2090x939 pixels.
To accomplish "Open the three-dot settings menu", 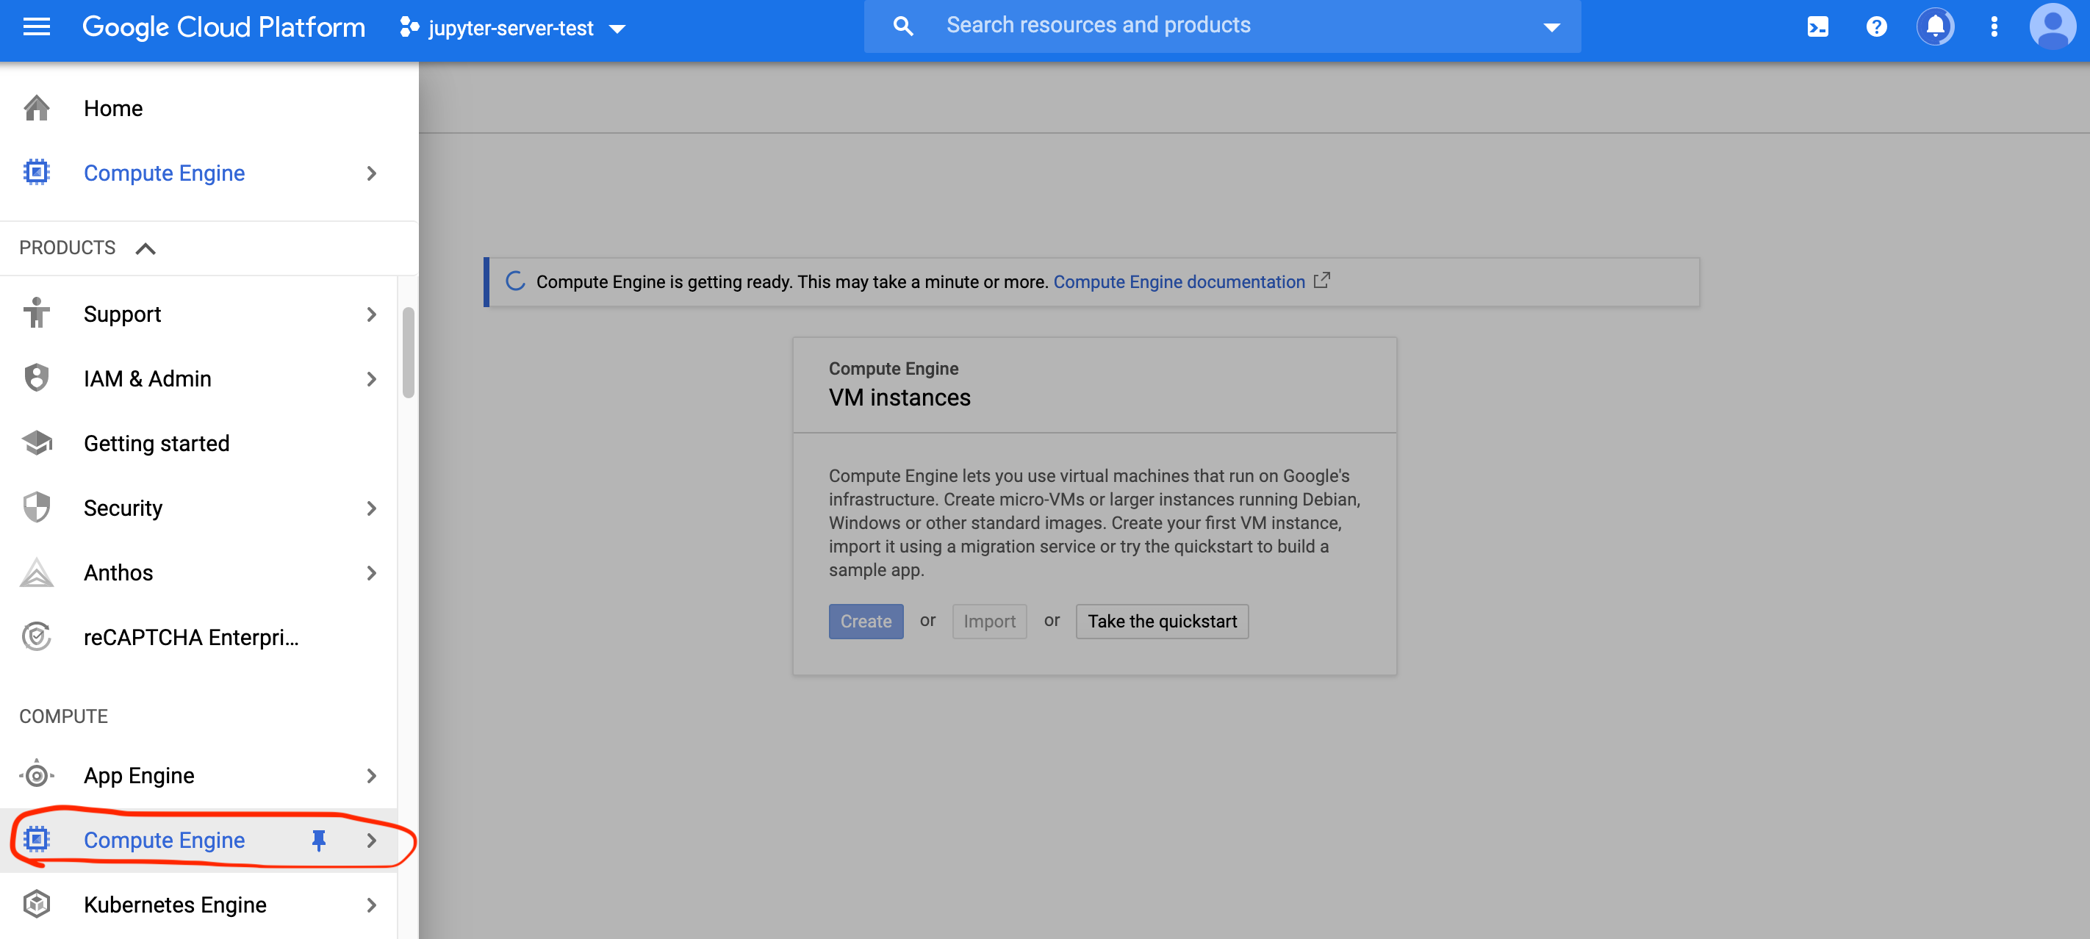I will [x=1994, y=28].
